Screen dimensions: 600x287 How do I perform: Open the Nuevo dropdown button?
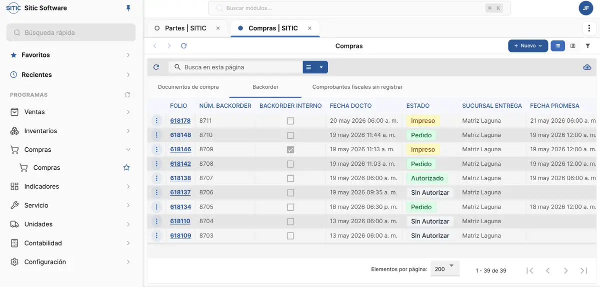click(528, 46)
